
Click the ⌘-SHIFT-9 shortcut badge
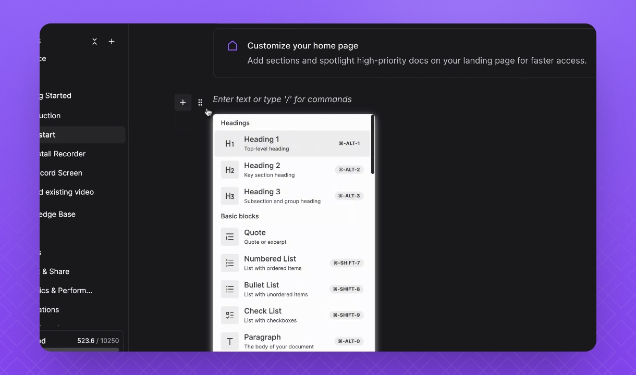click(347, 315)
